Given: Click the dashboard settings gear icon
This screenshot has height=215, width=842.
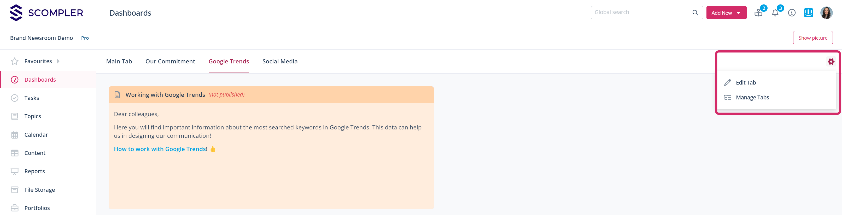Looking at the screenshot, I should 831,61.
